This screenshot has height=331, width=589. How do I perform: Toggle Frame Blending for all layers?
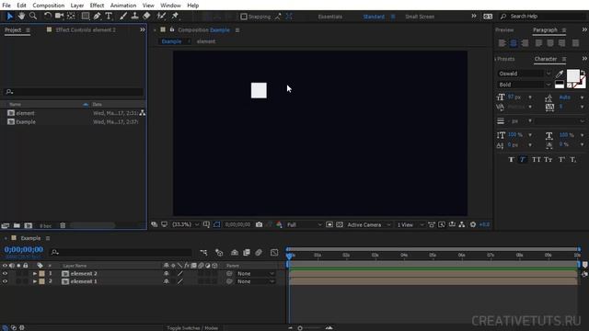(x=247, y=253)
